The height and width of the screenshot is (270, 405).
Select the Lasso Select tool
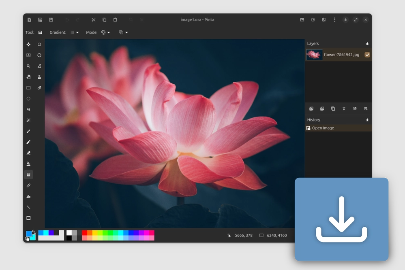28,109
